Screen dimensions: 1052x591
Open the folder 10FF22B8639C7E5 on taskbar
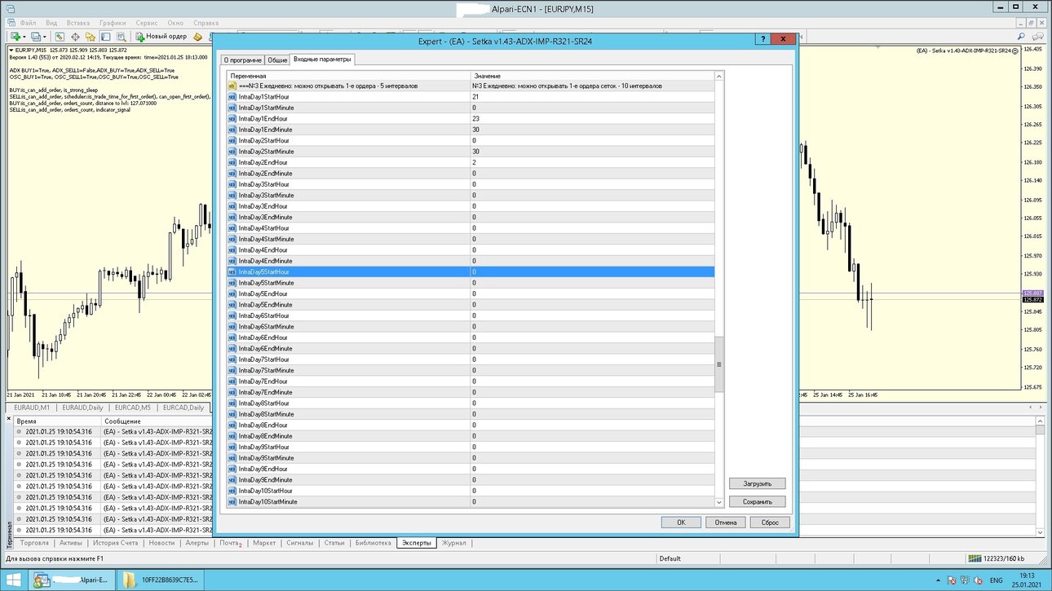click(x=161, y=580)
